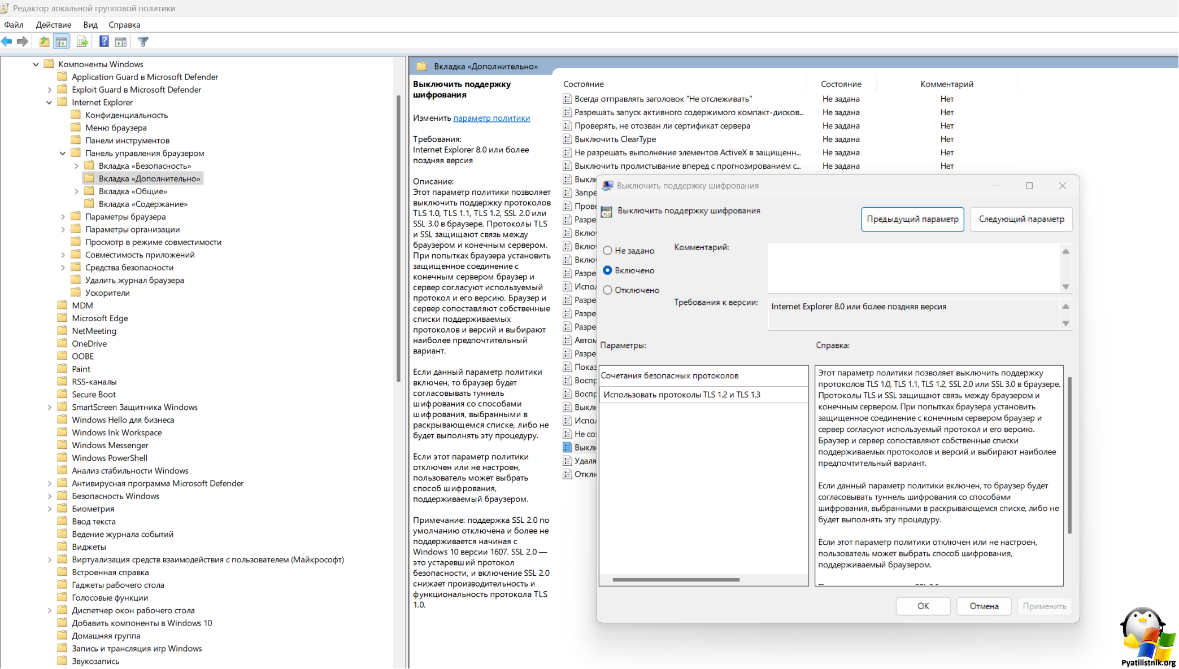Open the Вид menu
Image resolution: width=1179 pixels, height=669 pixels.
point(90,25)
